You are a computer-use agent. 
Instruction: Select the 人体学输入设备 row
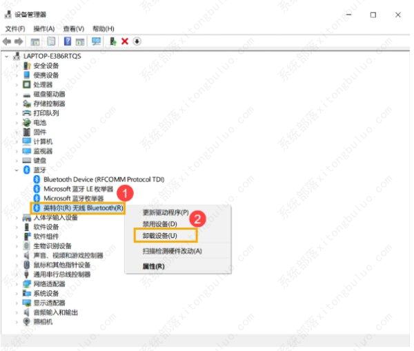[55, 217]
